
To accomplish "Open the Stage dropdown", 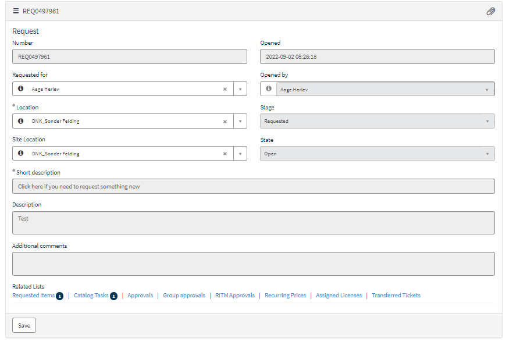I will coord(487,120).
